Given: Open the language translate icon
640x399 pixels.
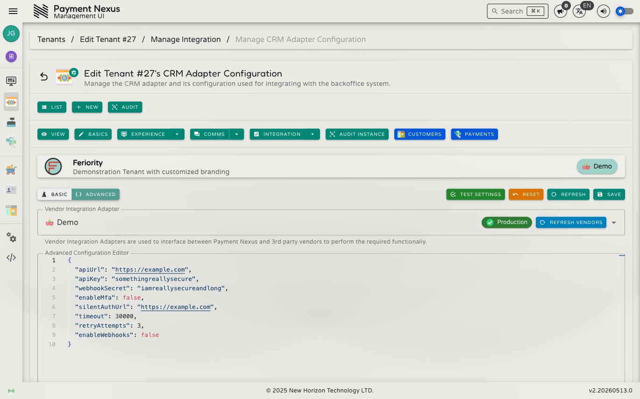Looking at the screenshot, I should (x=579, y=11).
